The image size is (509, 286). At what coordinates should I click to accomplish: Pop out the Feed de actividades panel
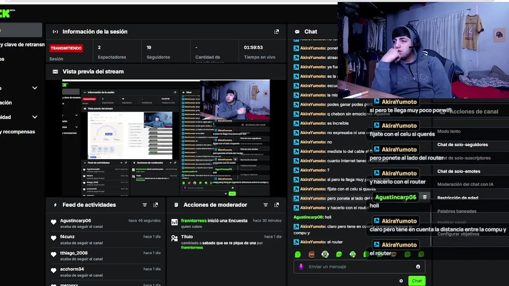coord(155,205)
